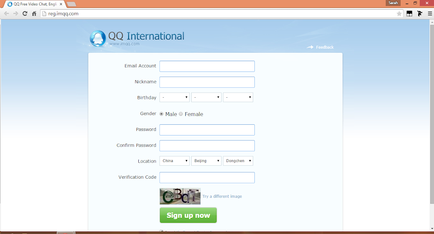Minimize the browser window
434x234 pixels.
pos(407,3)
